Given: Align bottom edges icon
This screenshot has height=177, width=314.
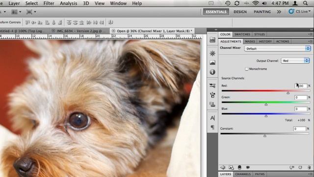Looking at the screenshot, I should click(40, 23).
